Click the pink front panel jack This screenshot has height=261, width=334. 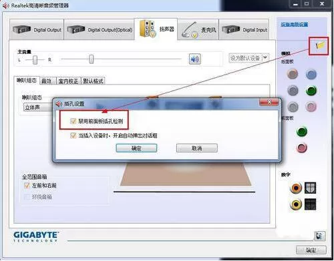point(302,148)
